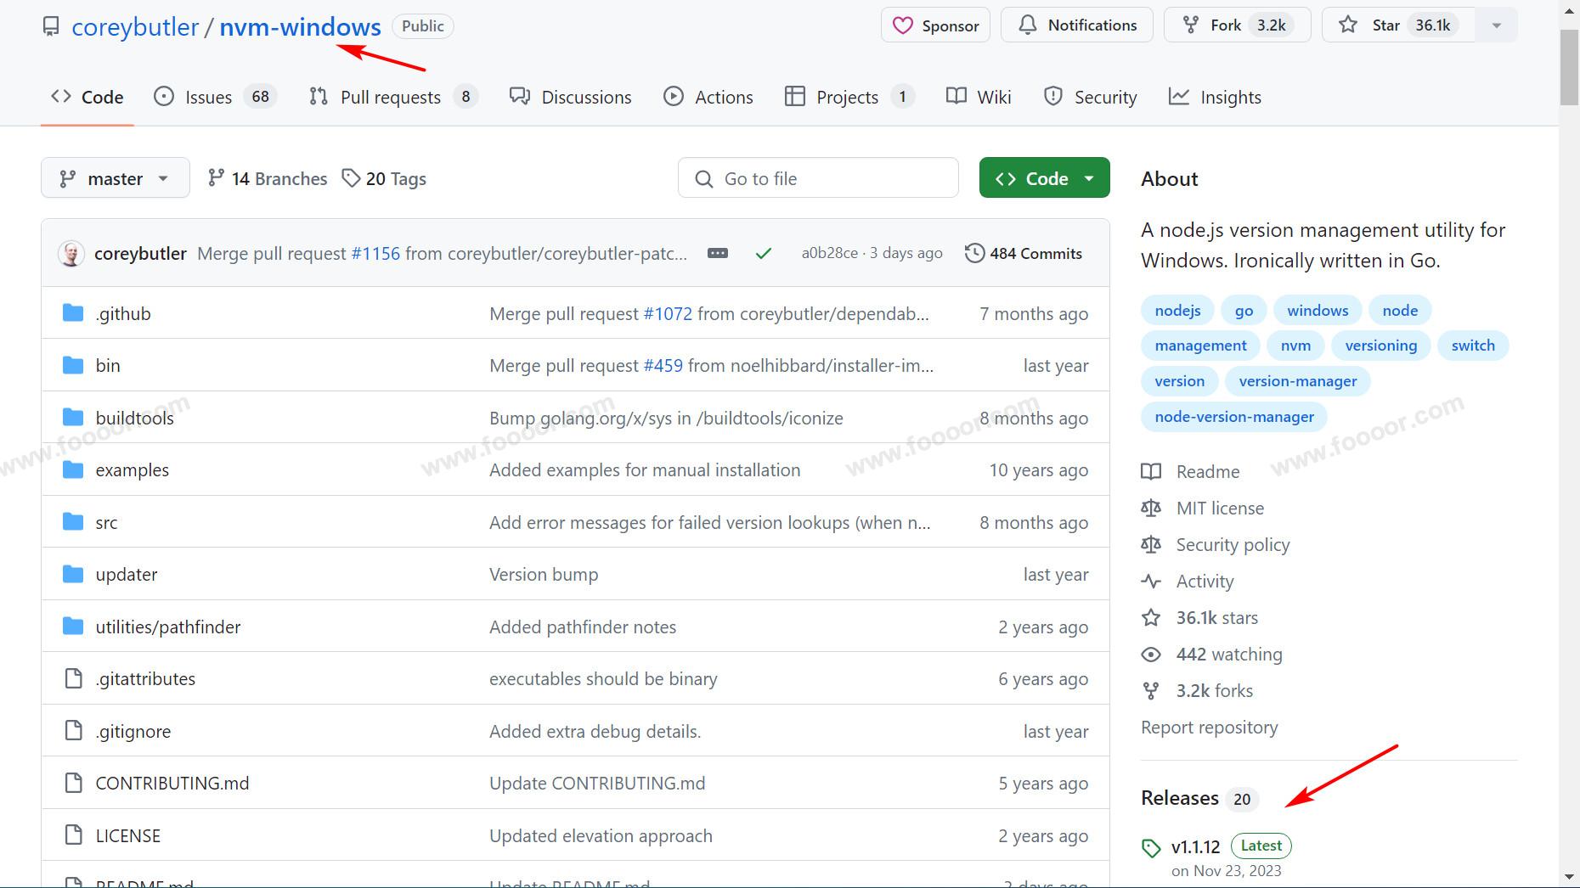Select the version-manager topic tag
This screenshot has width=1580, height=888.
(1297, 381)
